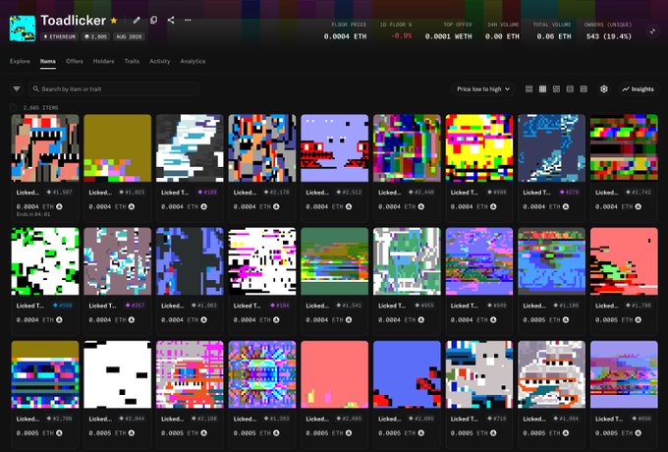Click the marketplace icon on item #1,541 price
668x452 pixels.
coord(349,320)
